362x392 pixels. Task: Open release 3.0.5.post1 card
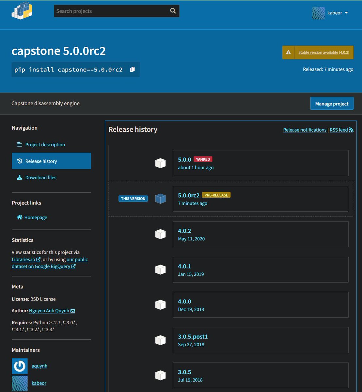click(260, 340)
